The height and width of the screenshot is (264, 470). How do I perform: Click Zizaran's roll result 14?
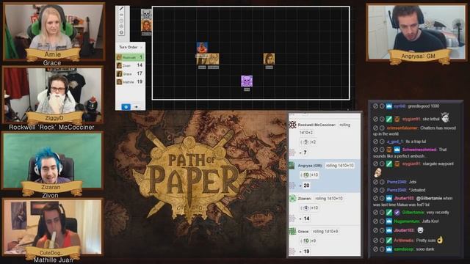coord(306,219)
